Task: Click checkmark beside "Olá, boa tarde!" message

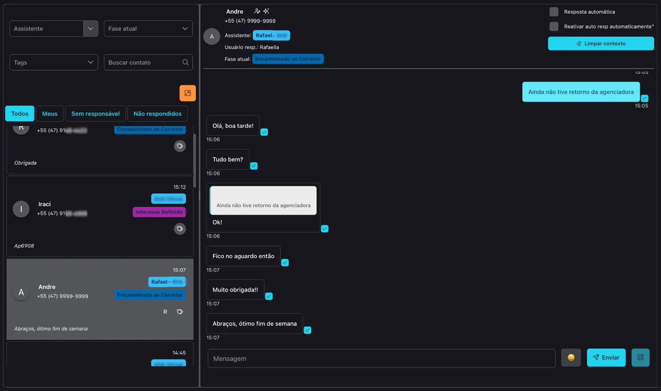Action: coord(264,132)
